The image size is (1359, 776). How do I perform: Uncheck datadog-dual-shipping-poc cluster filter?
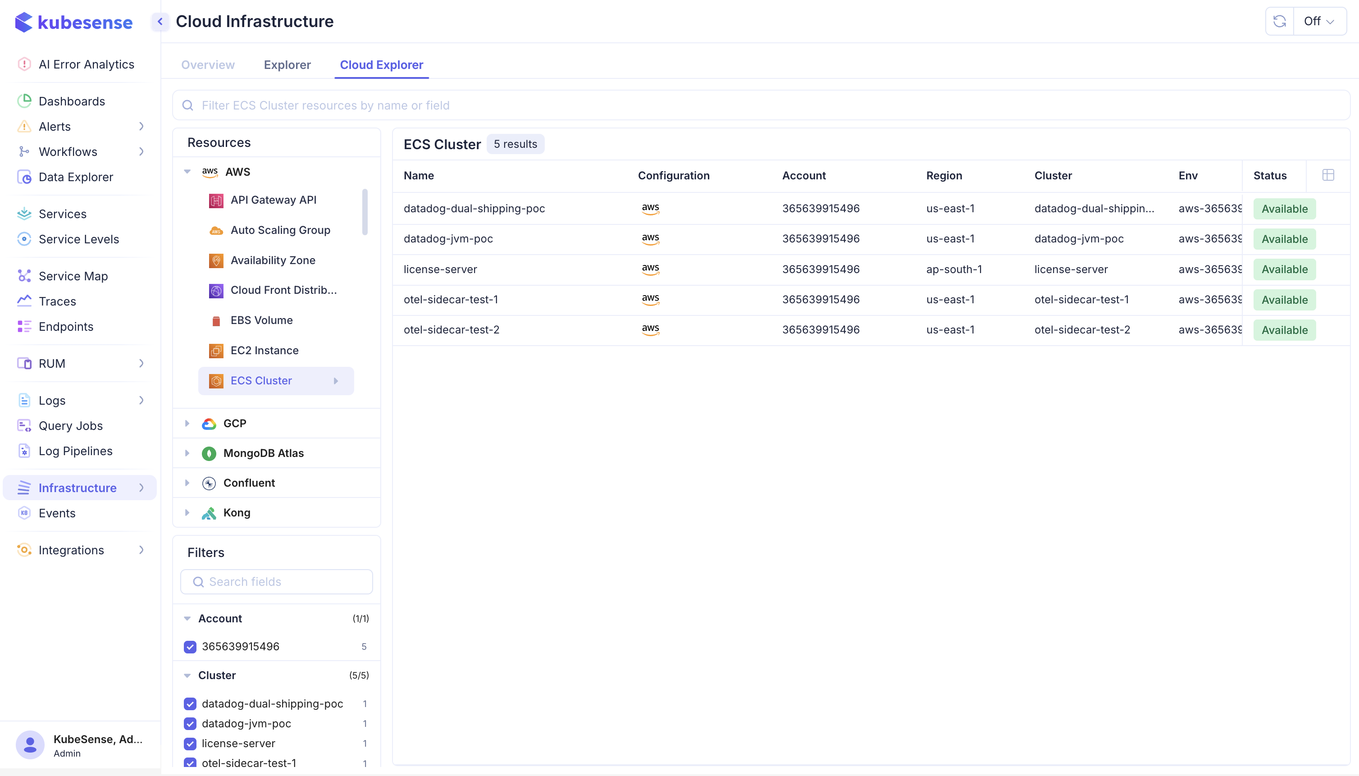tap(190, 704)
